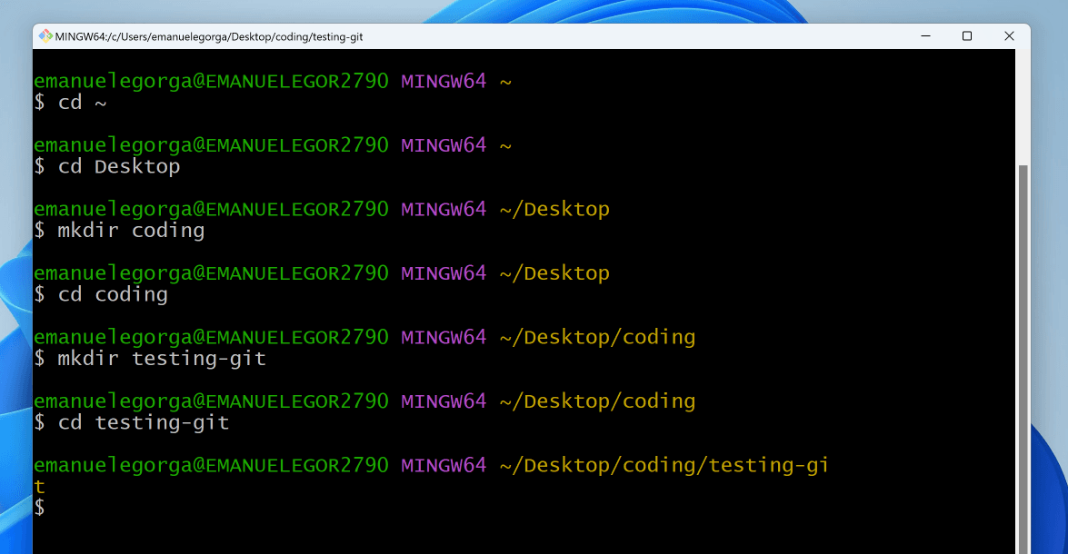Click the path '~/Desktop/coding' above 'mkdir testing-git'

click(597, 338)
